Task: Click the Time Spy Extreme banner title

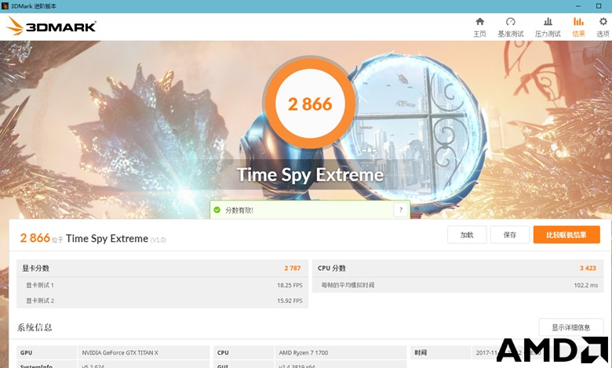Action: [310, 175]
